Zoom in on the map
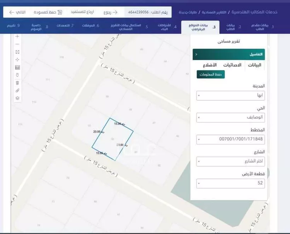 coord(17,36)
